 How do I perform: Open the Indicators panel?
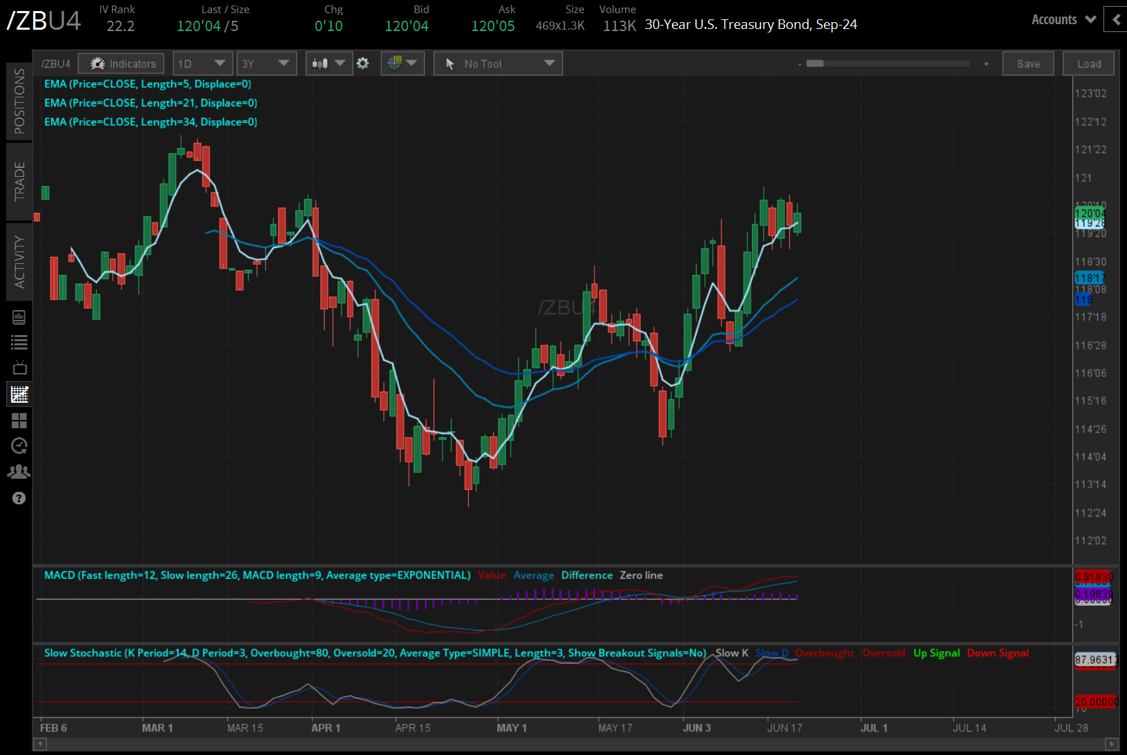[x=121, y=63]
